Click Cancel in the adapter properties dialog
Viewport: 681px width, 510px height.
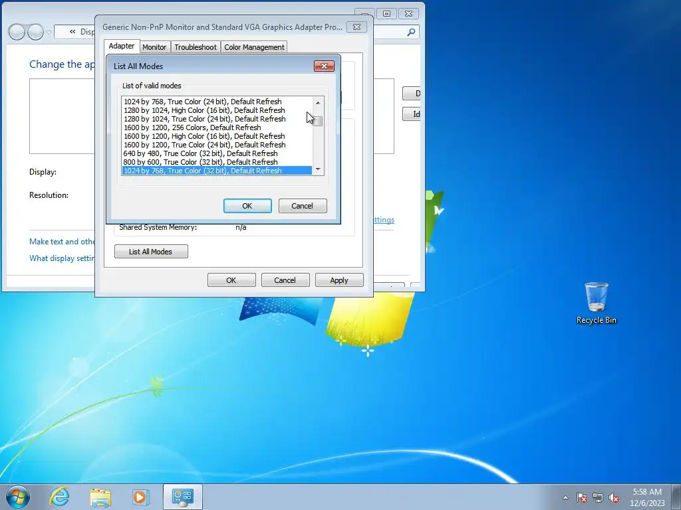click(285, 280)
